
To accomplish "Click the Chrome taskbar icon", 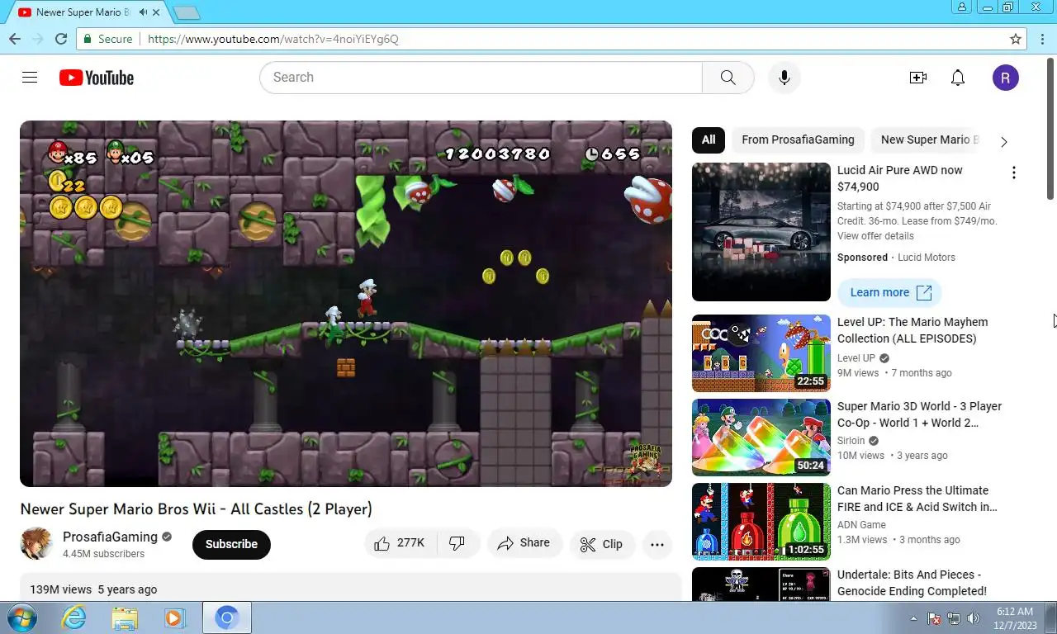I will [x=226, y=617].
